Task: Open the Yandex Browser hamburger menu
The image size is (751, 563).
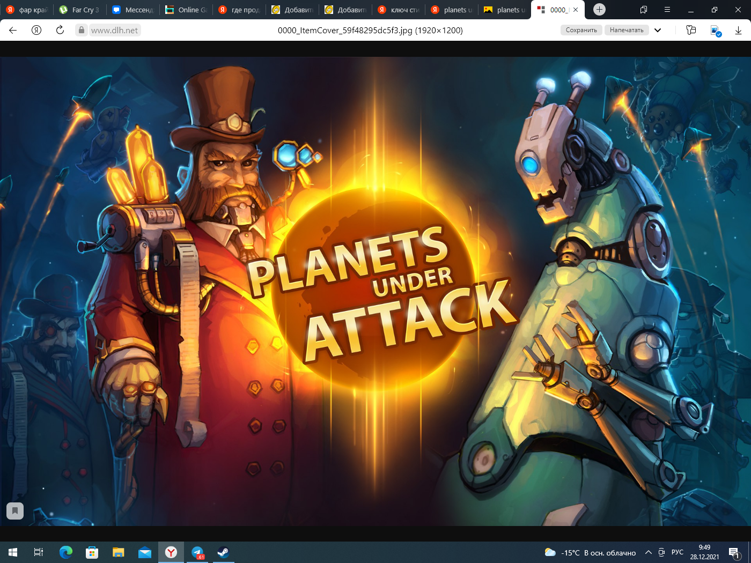Action: click(667, 9)
